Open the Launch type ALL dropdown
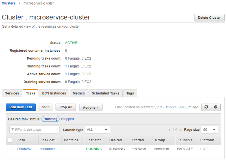Viewport: 226px width, 162px height. 97,130
